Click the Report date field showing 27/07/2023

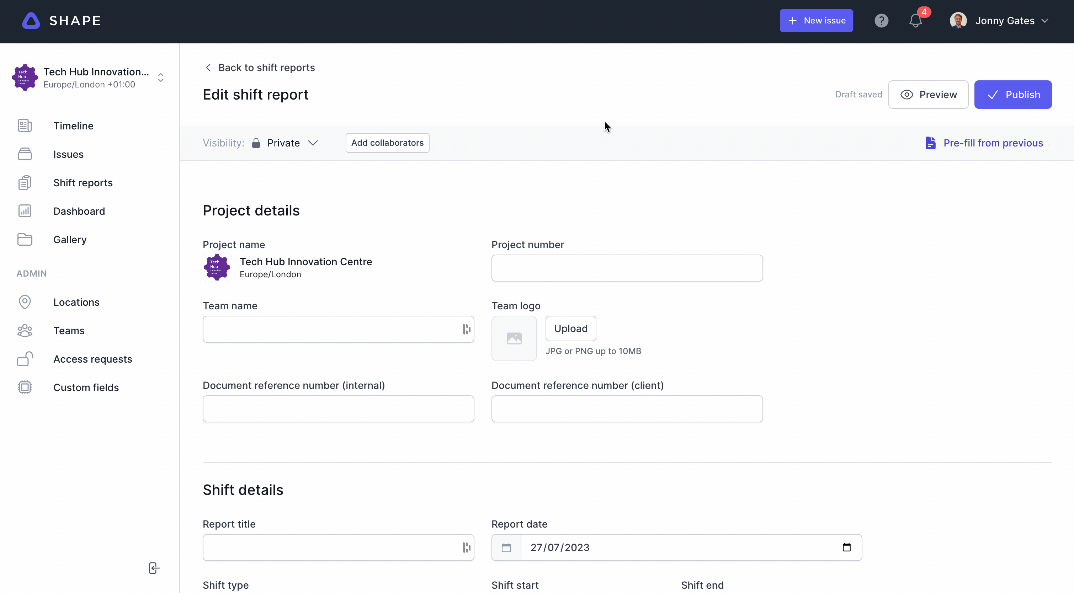pos(676,547)
